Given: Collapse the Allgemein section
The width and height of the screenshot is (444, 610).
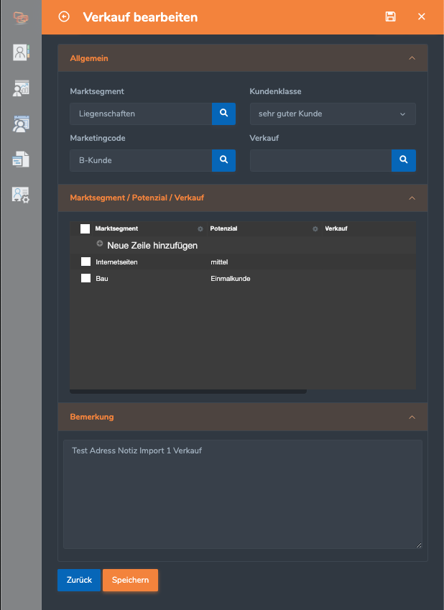Looking at the screenshot, I should [x=412, y=58].
